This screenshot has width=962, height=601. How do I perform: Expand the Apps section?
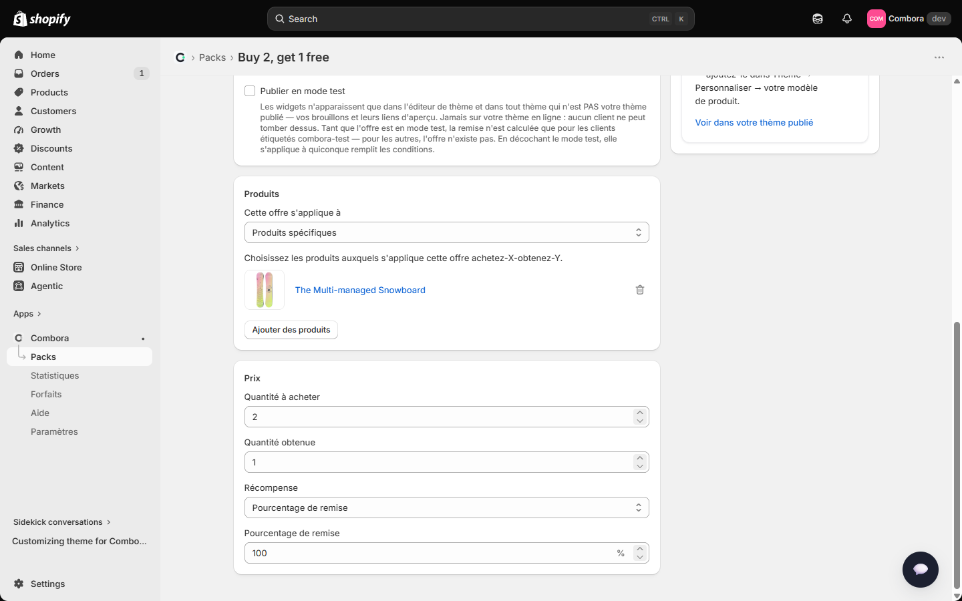[x=27, y=314]
